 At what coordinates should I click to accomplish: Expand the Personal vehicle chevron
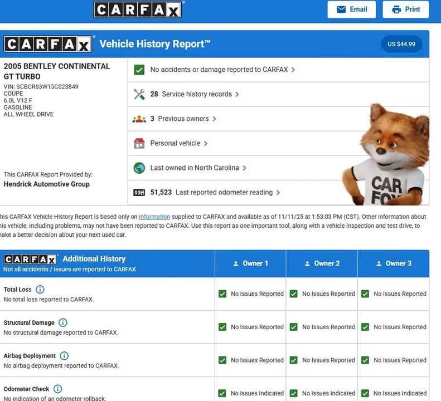[x=206, y=143]
